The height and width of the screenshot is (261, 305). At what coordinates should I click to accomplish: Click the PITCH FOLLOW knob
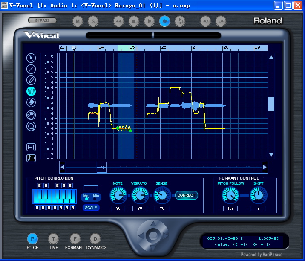pyautogui.click(x=230, y=195)
